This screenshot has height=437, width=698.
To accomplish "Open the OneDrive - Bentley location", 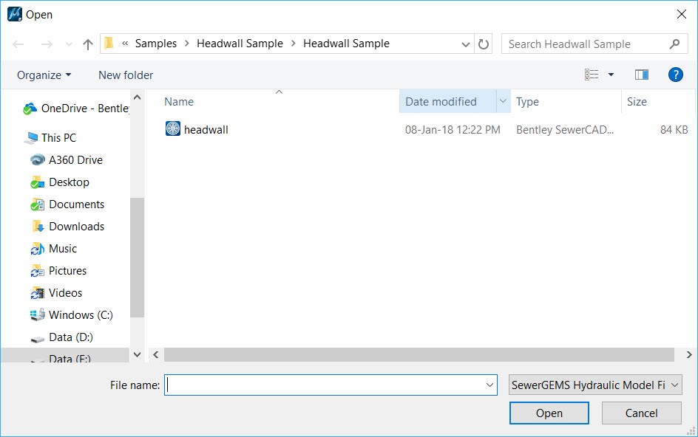I will [x=84, y=109].
